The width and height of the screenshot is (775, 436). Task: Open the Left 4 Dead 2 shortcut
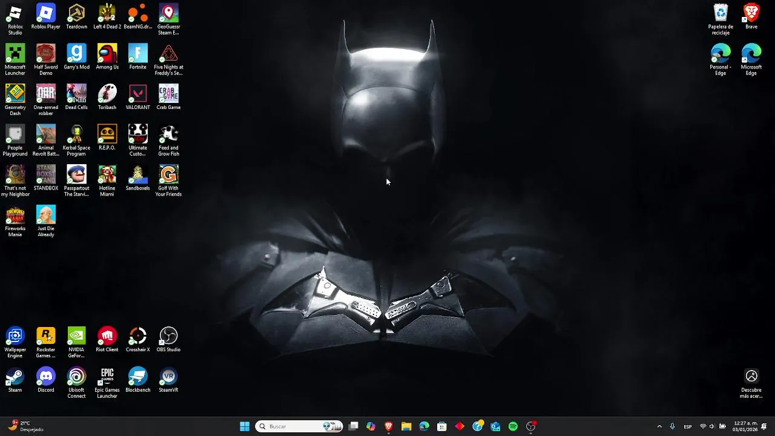tap(107, 16)
